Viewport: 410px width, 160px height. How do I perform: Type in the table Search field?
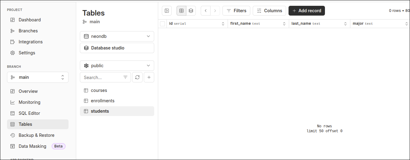point(101,77)
